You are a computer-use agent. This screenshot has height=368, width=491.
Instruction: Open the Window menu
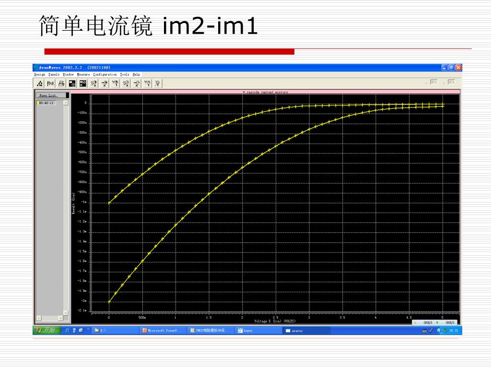coord(68,74)
